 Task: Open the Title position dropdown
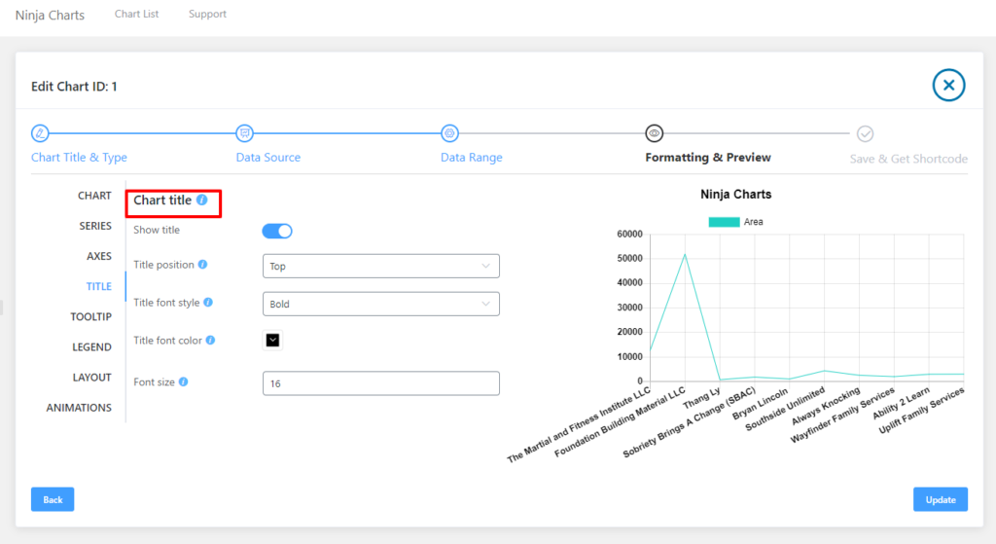[380, 266]
